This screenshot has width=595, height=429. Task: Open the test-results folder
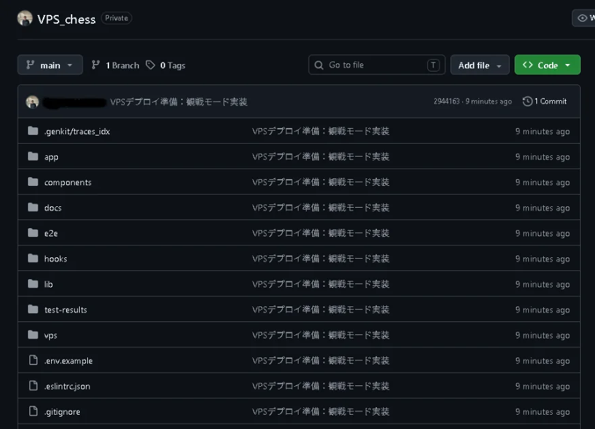(65, 310)
